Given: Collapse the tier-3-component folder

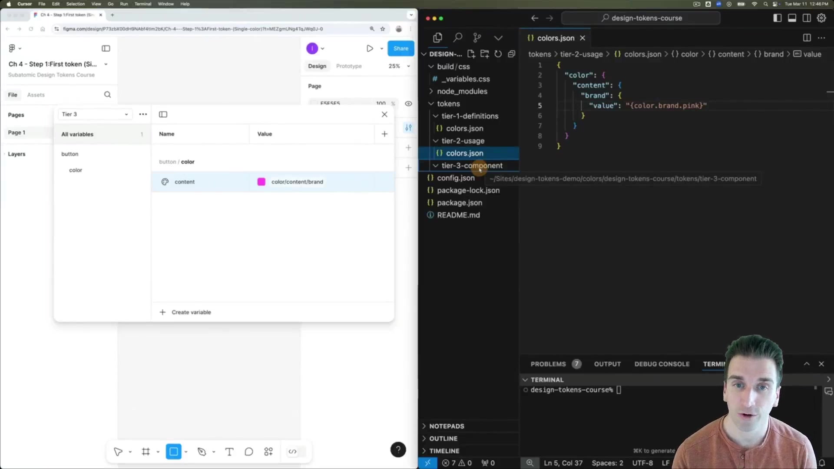Looking at the screenshot, I should (435, 165).
